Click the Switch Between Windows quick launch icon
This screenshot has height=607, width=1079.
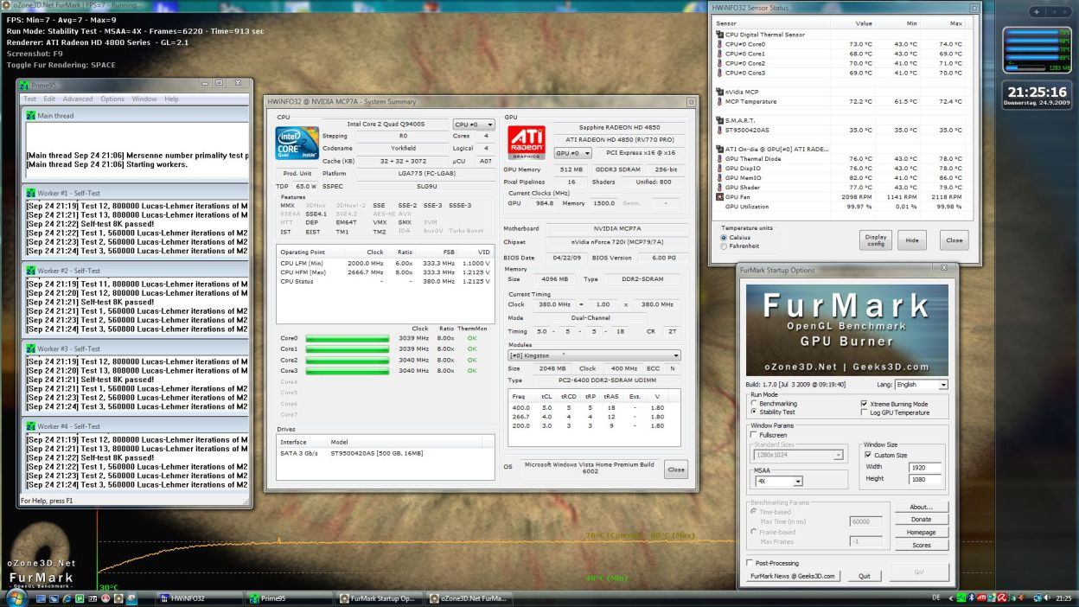point(54,598)
